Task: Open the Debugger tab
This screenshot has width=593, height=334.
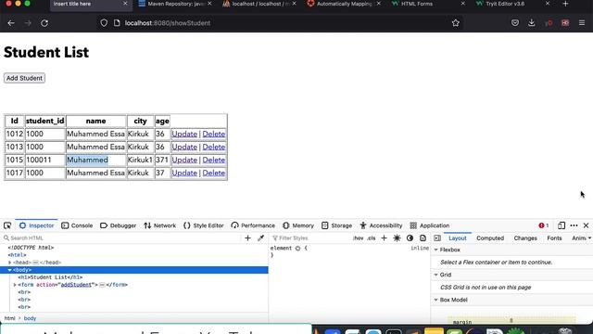Action: [x=119, y=225]
